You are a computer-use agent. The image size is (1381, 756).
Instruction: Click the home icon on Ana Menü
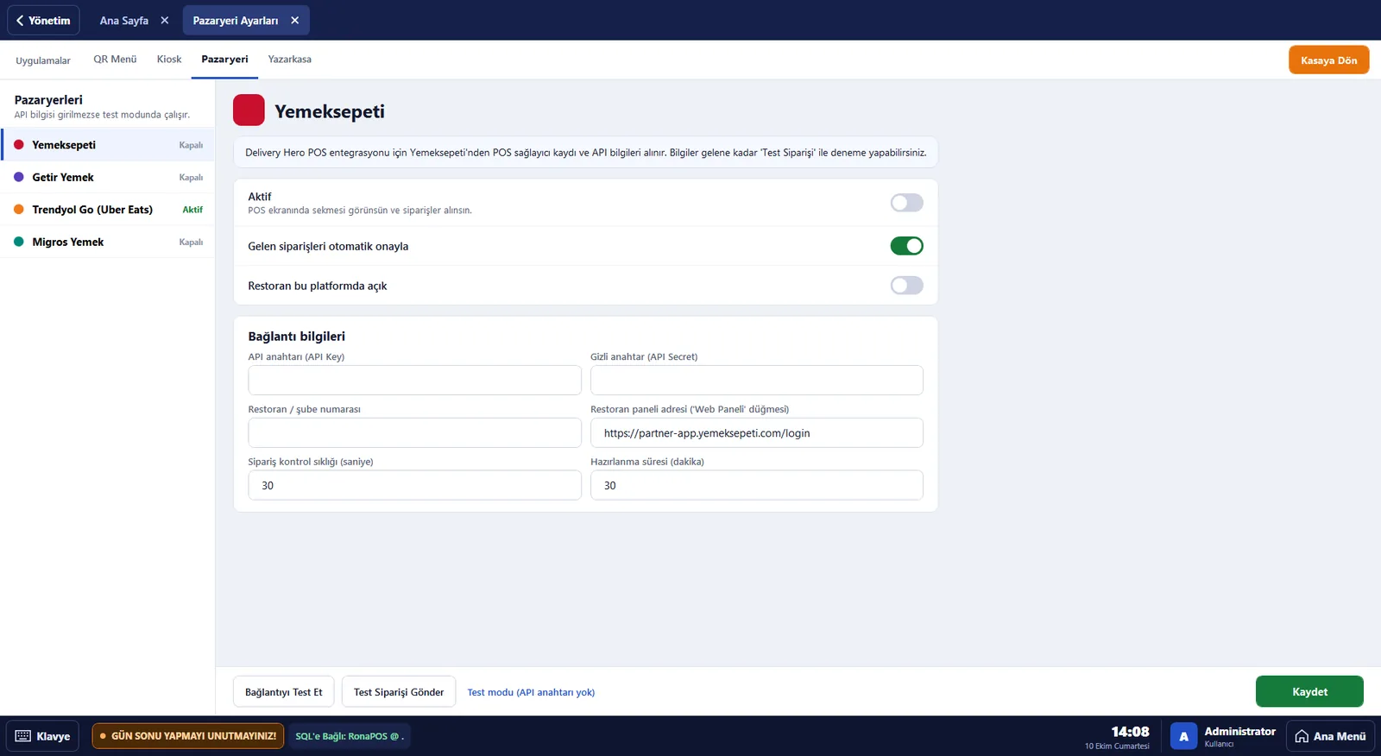tap(1302, 736)
